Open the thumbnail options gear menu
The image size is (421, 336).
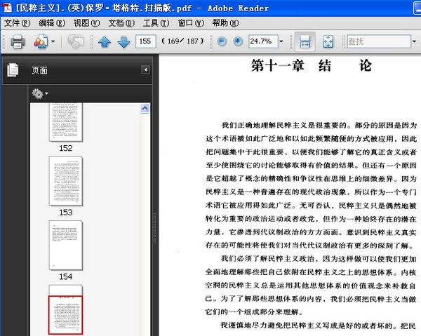coord(39,93)
